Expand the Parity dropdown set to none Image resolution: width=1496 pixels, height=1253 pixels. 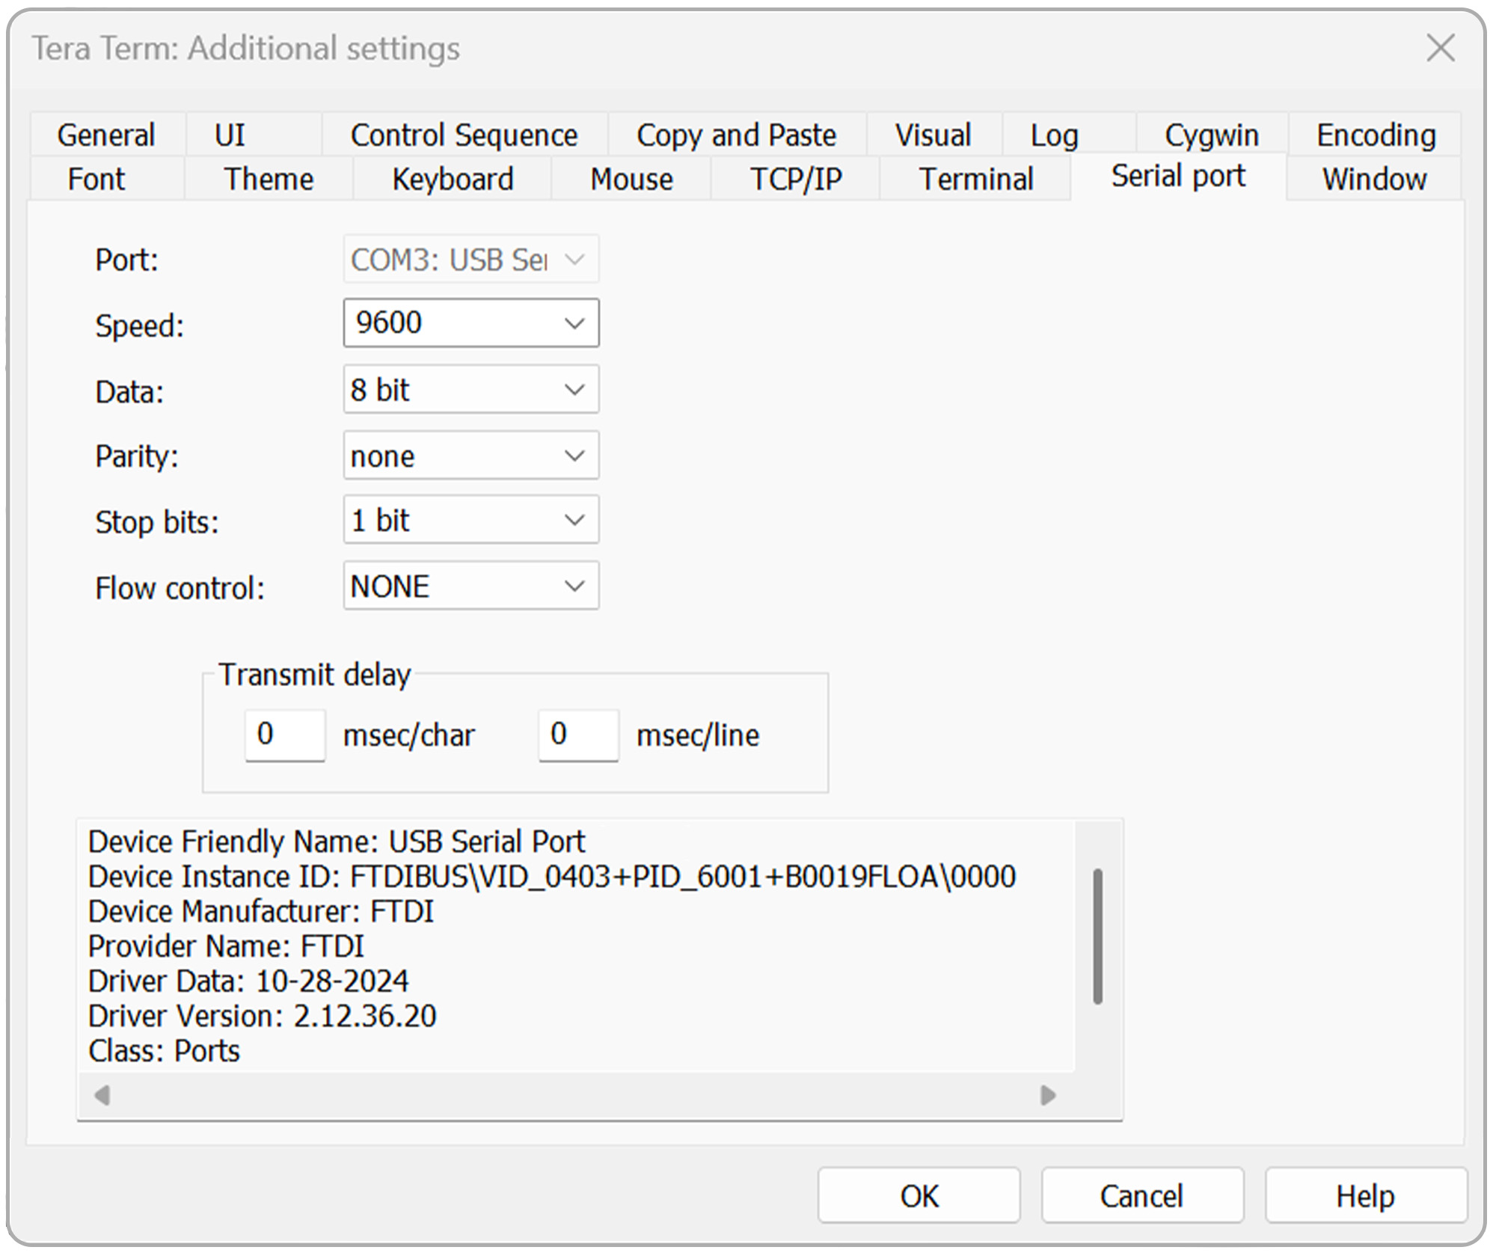point(471,455)
